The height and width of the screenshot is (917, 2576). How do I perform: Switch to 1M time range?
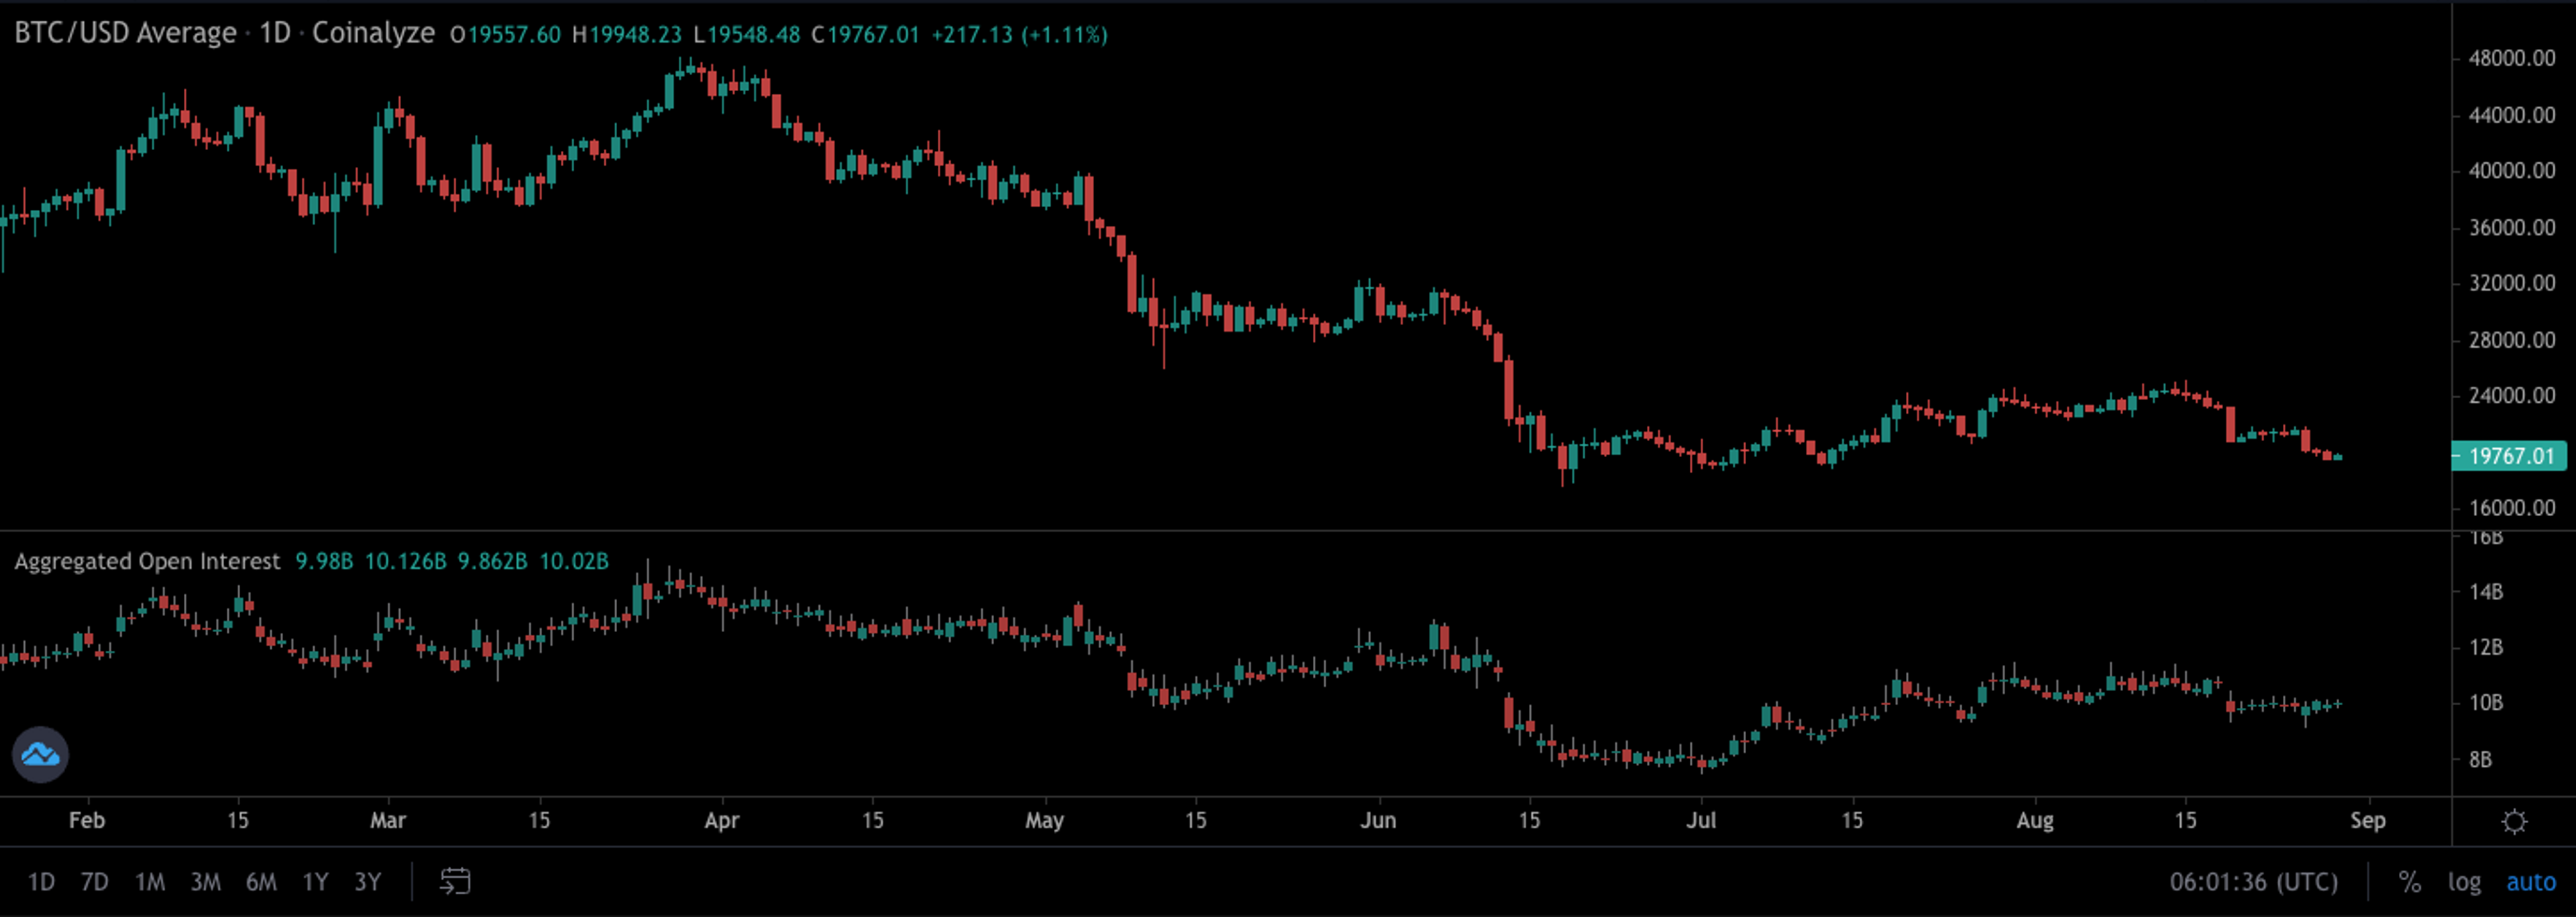pyautogui.click(x=150, y=882)
